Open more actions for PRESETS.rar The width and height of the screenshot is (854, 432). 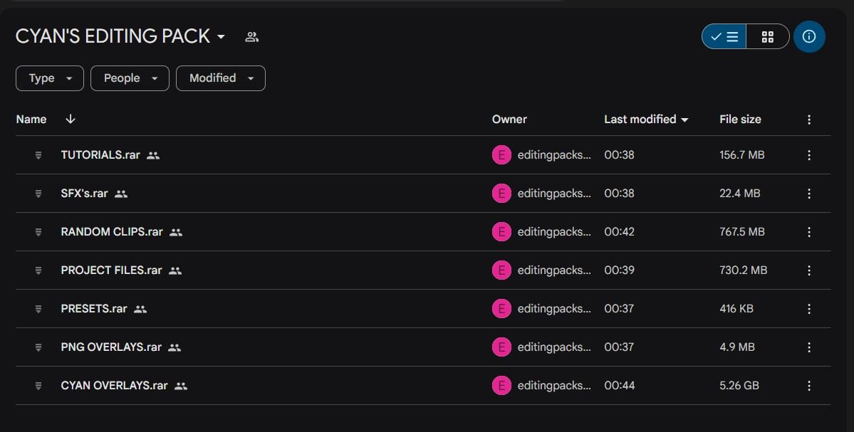(809, 308)
